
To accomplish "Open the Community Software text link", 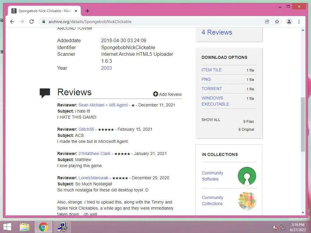I will 212,176.
